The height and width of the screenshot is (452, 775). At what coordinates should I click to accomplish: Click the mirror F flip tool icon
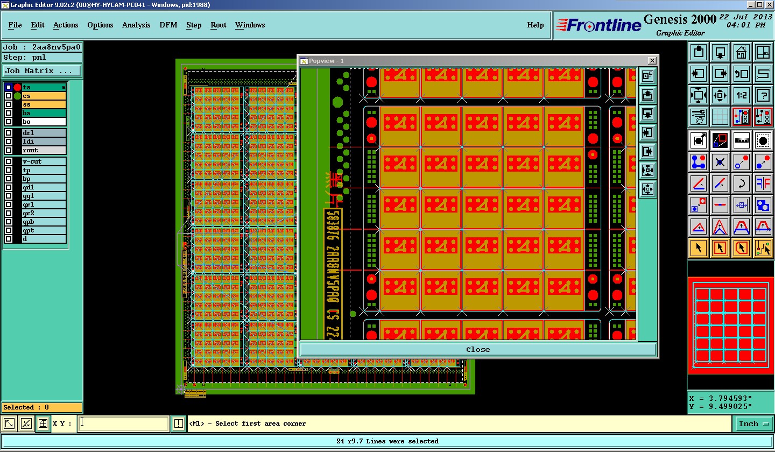(x=763, y=183)
